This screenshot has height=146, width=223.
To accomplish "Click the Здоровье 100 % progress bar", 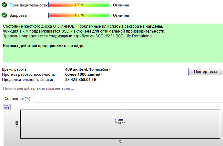I will pos(79,15).
